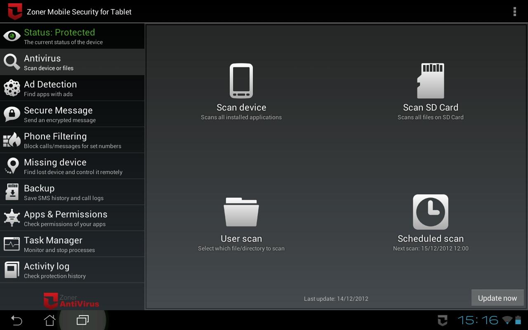Click 'Scans all files on SD Card' text
528x330 pixels.
pos(431,117)
